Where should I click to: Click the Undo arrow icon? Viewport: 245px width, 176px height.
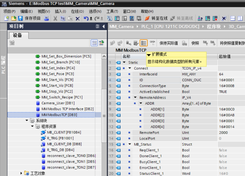pos(86,18)
